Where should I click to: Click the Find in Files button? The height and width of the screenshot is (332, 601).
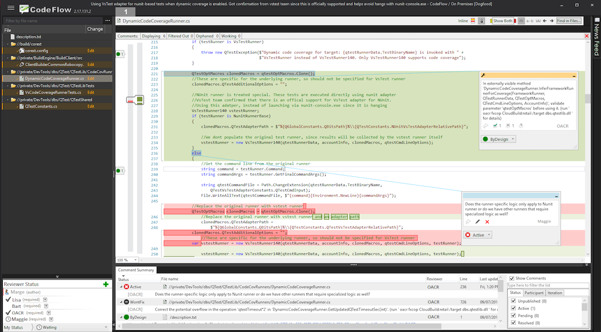(x=569, y=20)
